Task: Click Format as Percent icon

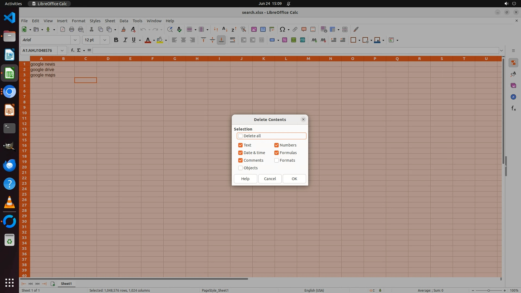Action: coord(285,40)
